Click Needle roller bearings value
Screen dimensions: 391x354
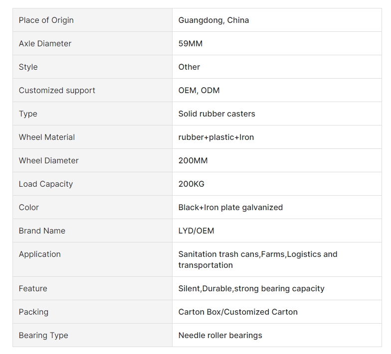pos(220,336)
